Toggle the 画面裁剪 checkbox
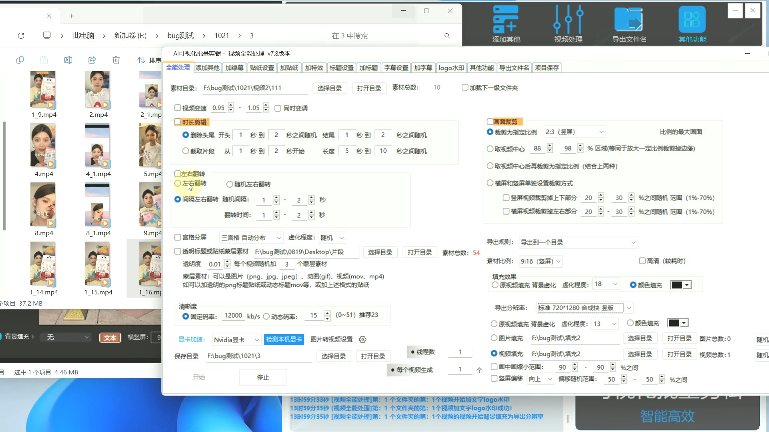769x432 pixels. point(489,122)
